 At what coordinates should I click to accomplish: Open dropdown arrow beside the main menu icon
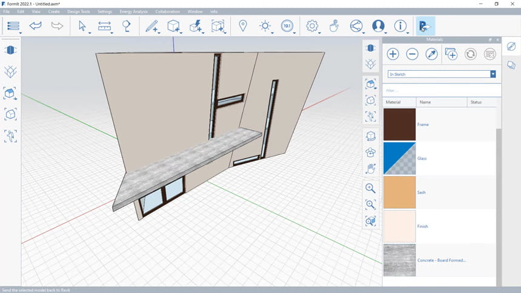click(x=20, y=33)
